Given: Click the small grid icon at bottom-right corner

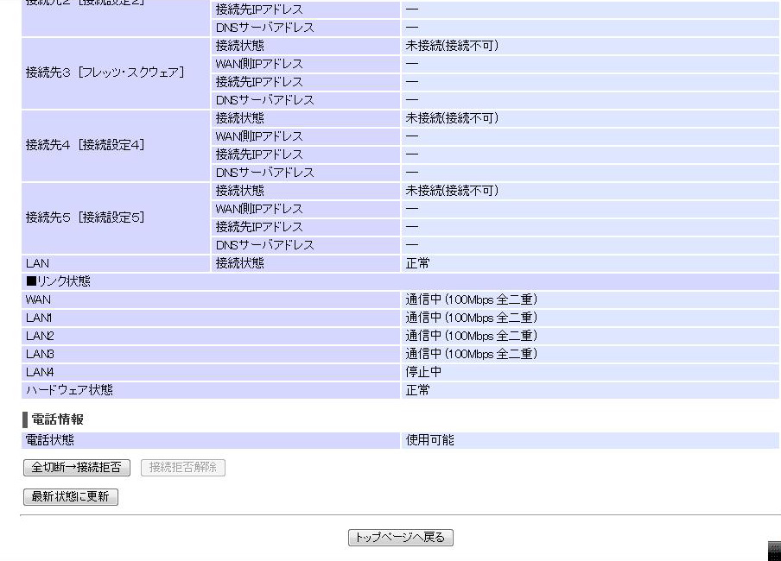Looking at the screenshot, I should point(774,551).
